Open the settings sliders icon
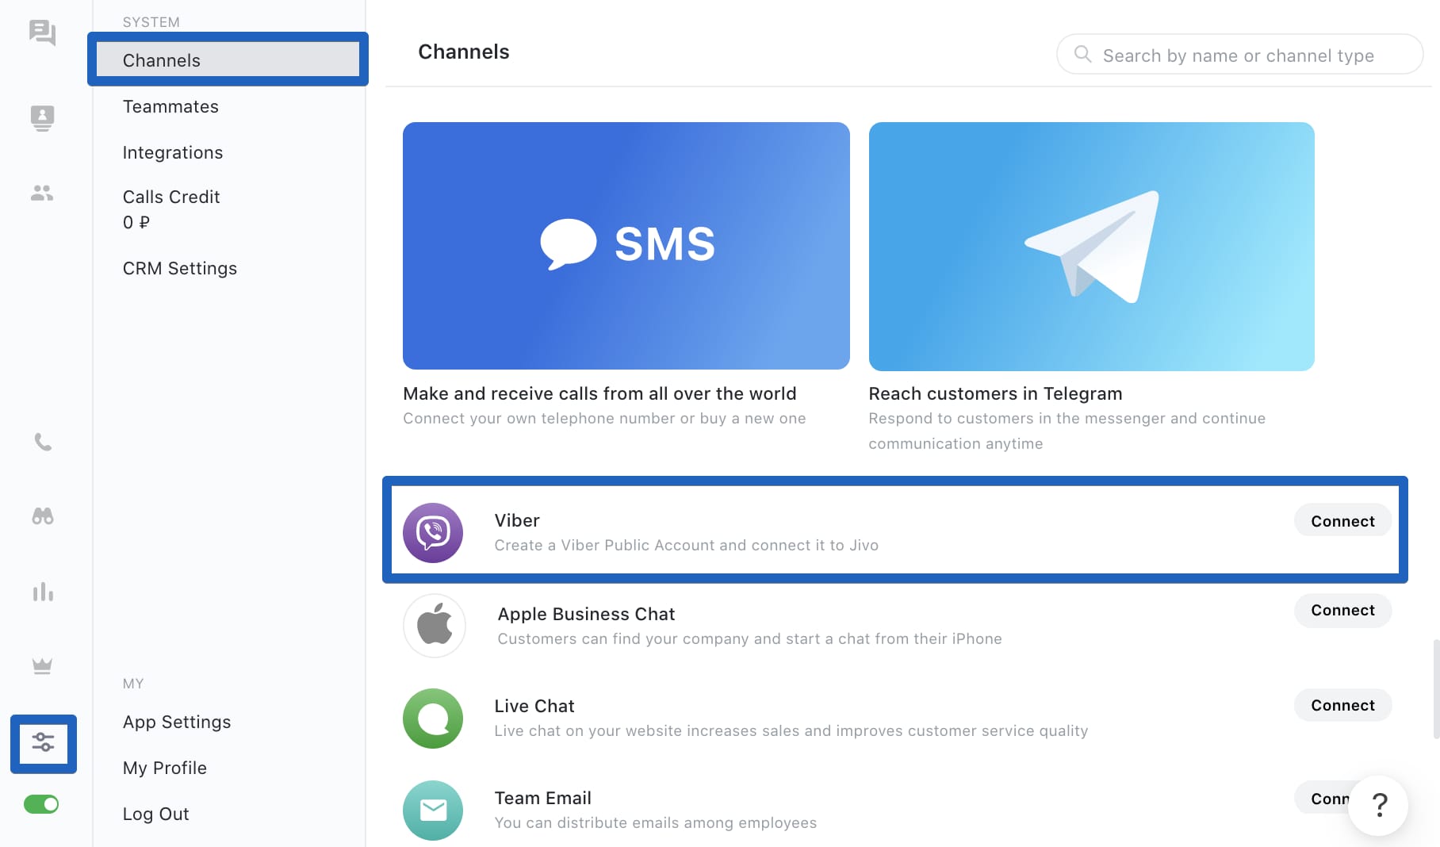Viewport: 1440px width, 847px height. pyautogui.click(x=44, y=743)
